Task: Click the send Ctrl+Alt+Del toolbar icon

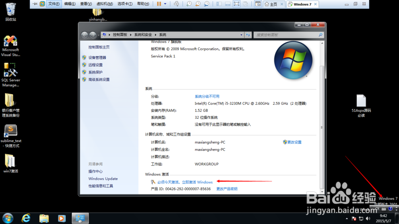Action: click(x=176, y=4)
